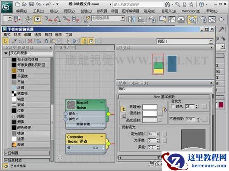
Task: Toggle the Angle Snap icon
Action: [57, 19]
